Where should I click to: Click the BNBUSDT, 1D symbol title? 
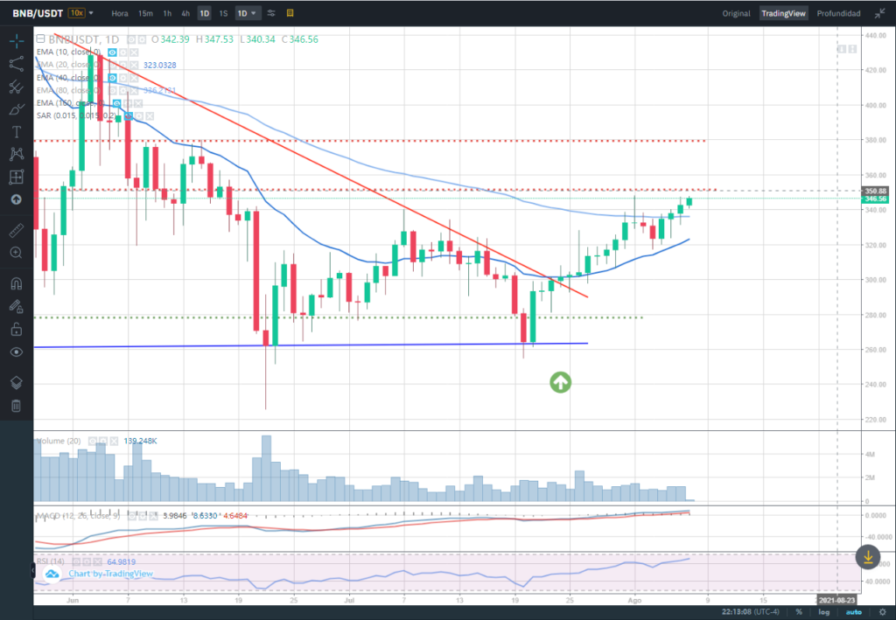pyautogui.click(x=84, y=38)
